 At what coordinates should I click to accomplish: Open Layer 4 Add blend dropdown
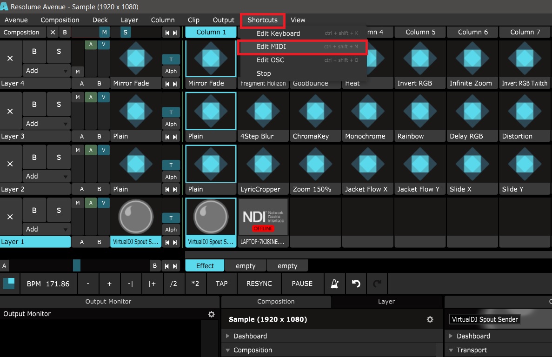click(x=47, y=71)
